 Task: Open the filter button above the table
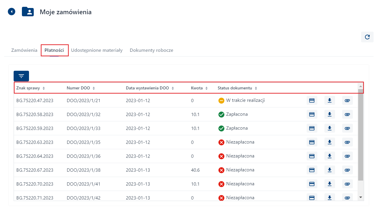pos(21,76)
